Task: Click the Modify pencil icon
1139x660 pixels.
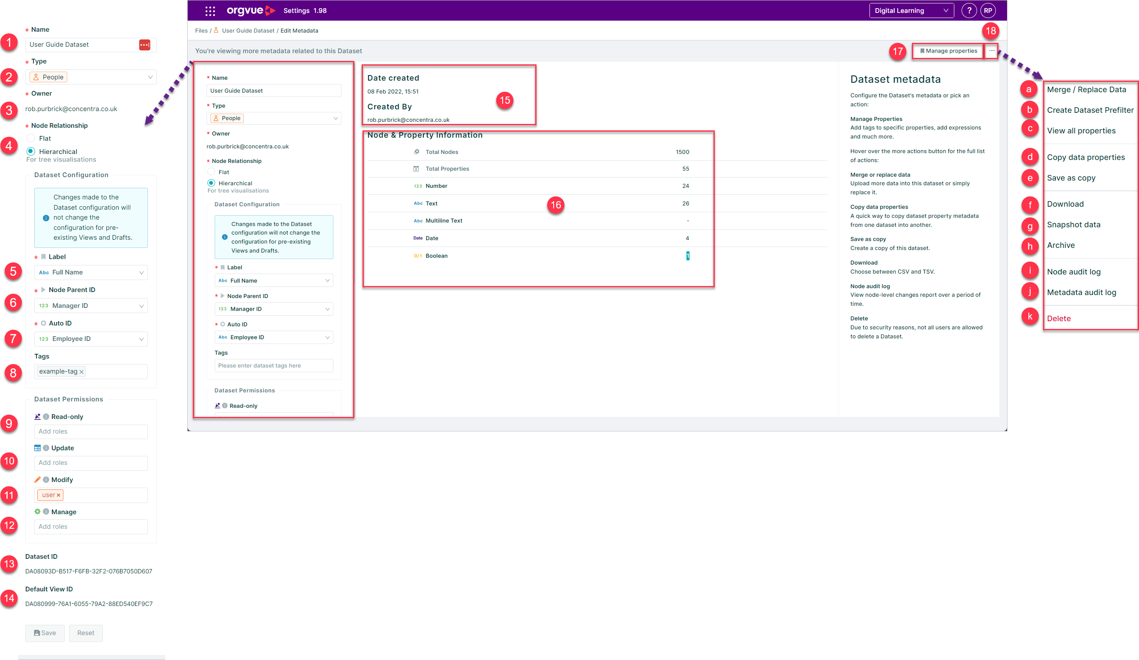Action: pos(38,480)
